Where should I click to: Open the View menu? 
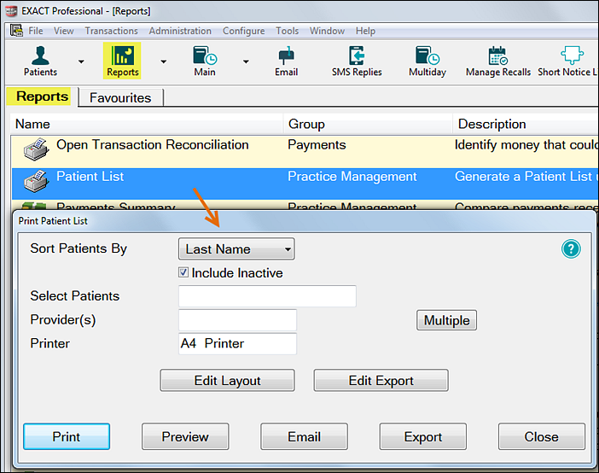click(63, 31)
